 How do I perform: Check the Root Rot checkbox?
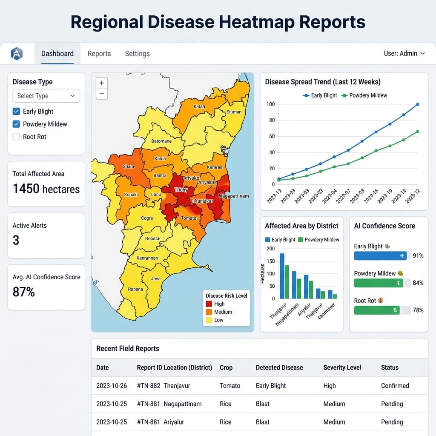(17, 137)
